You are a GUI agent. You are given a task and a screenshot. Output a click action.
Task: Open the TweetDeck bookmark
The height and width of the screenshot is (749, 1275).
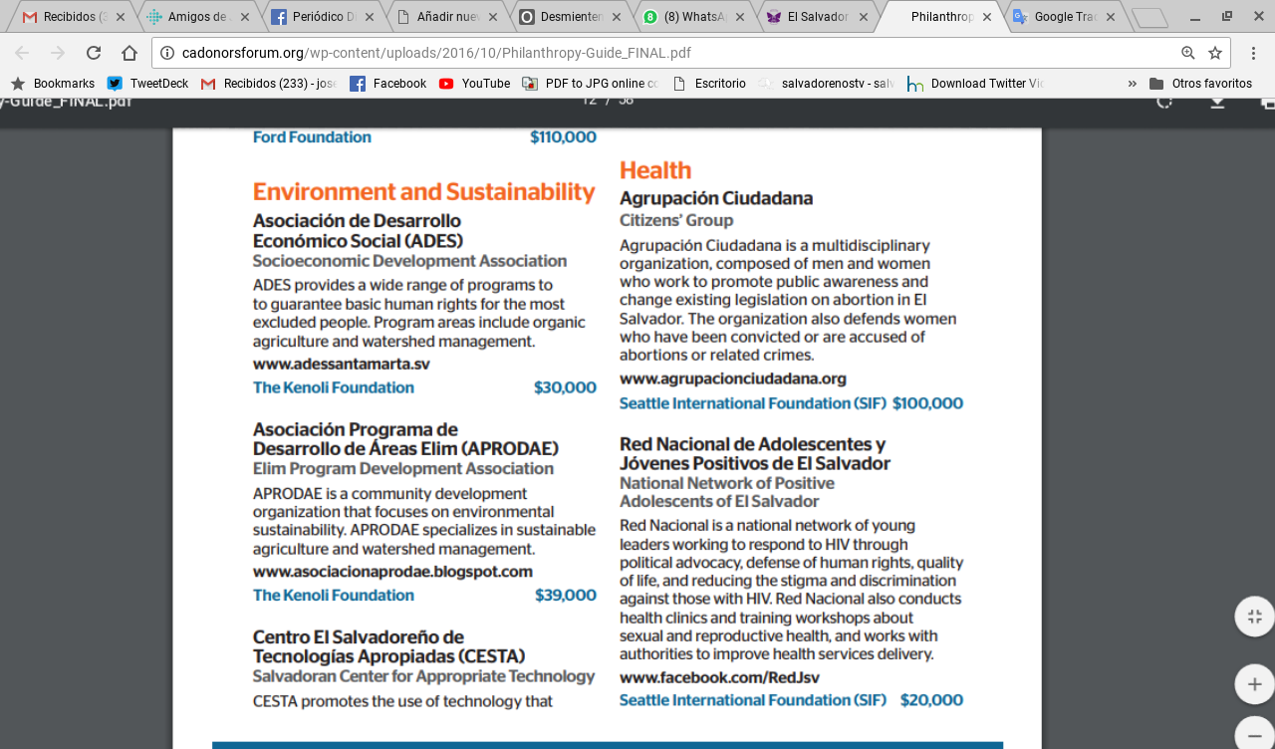point(148,84)
